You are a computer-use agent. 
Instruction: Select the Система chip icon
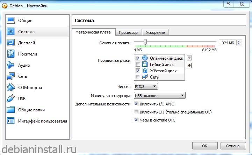11,31
